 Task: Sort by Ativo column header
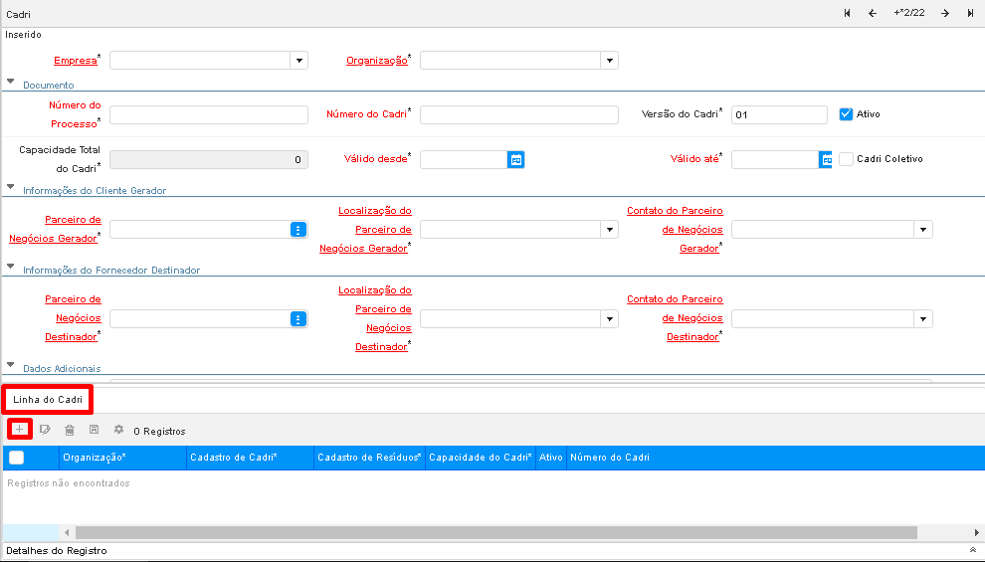coord(551,458)
